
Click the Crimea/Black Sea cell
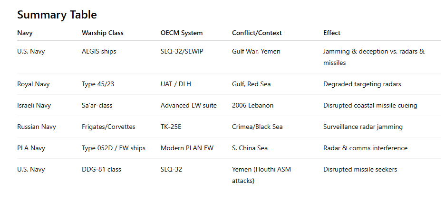pos(257,127)
